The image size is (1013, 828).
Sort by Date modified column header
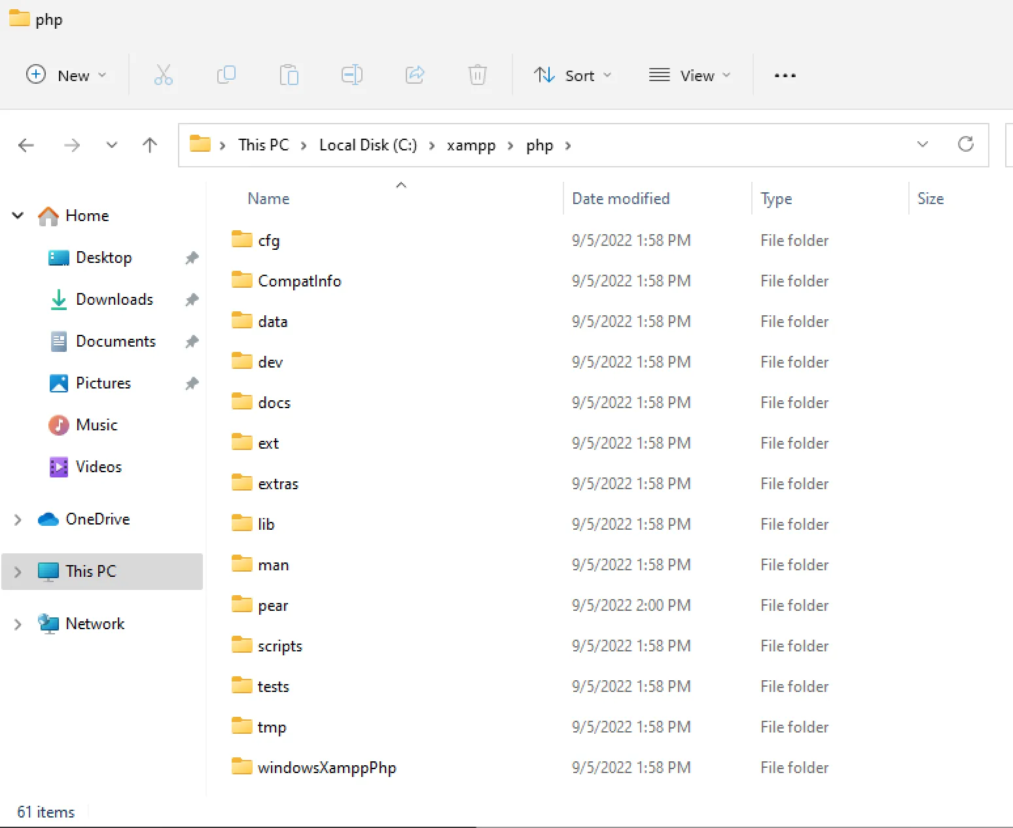click(620, 199)
